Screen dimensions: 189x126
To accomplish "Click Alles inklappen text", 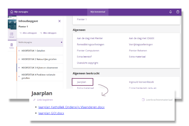I will (50, 33).
